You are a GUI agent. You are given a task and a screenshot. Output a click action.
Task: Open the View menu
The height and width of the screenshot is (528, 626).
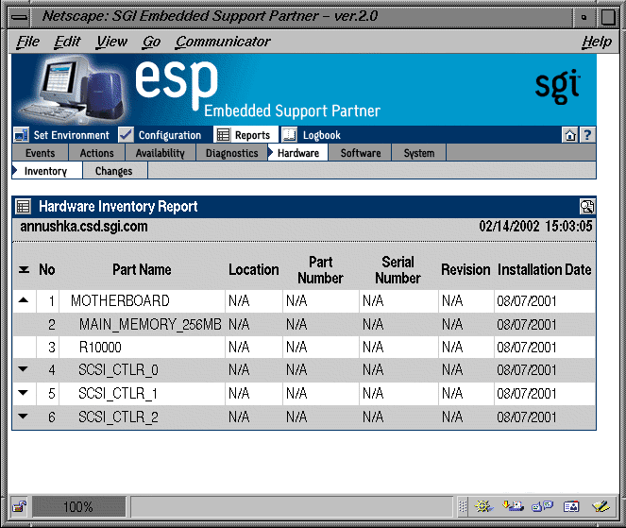(x=111, y=42)
